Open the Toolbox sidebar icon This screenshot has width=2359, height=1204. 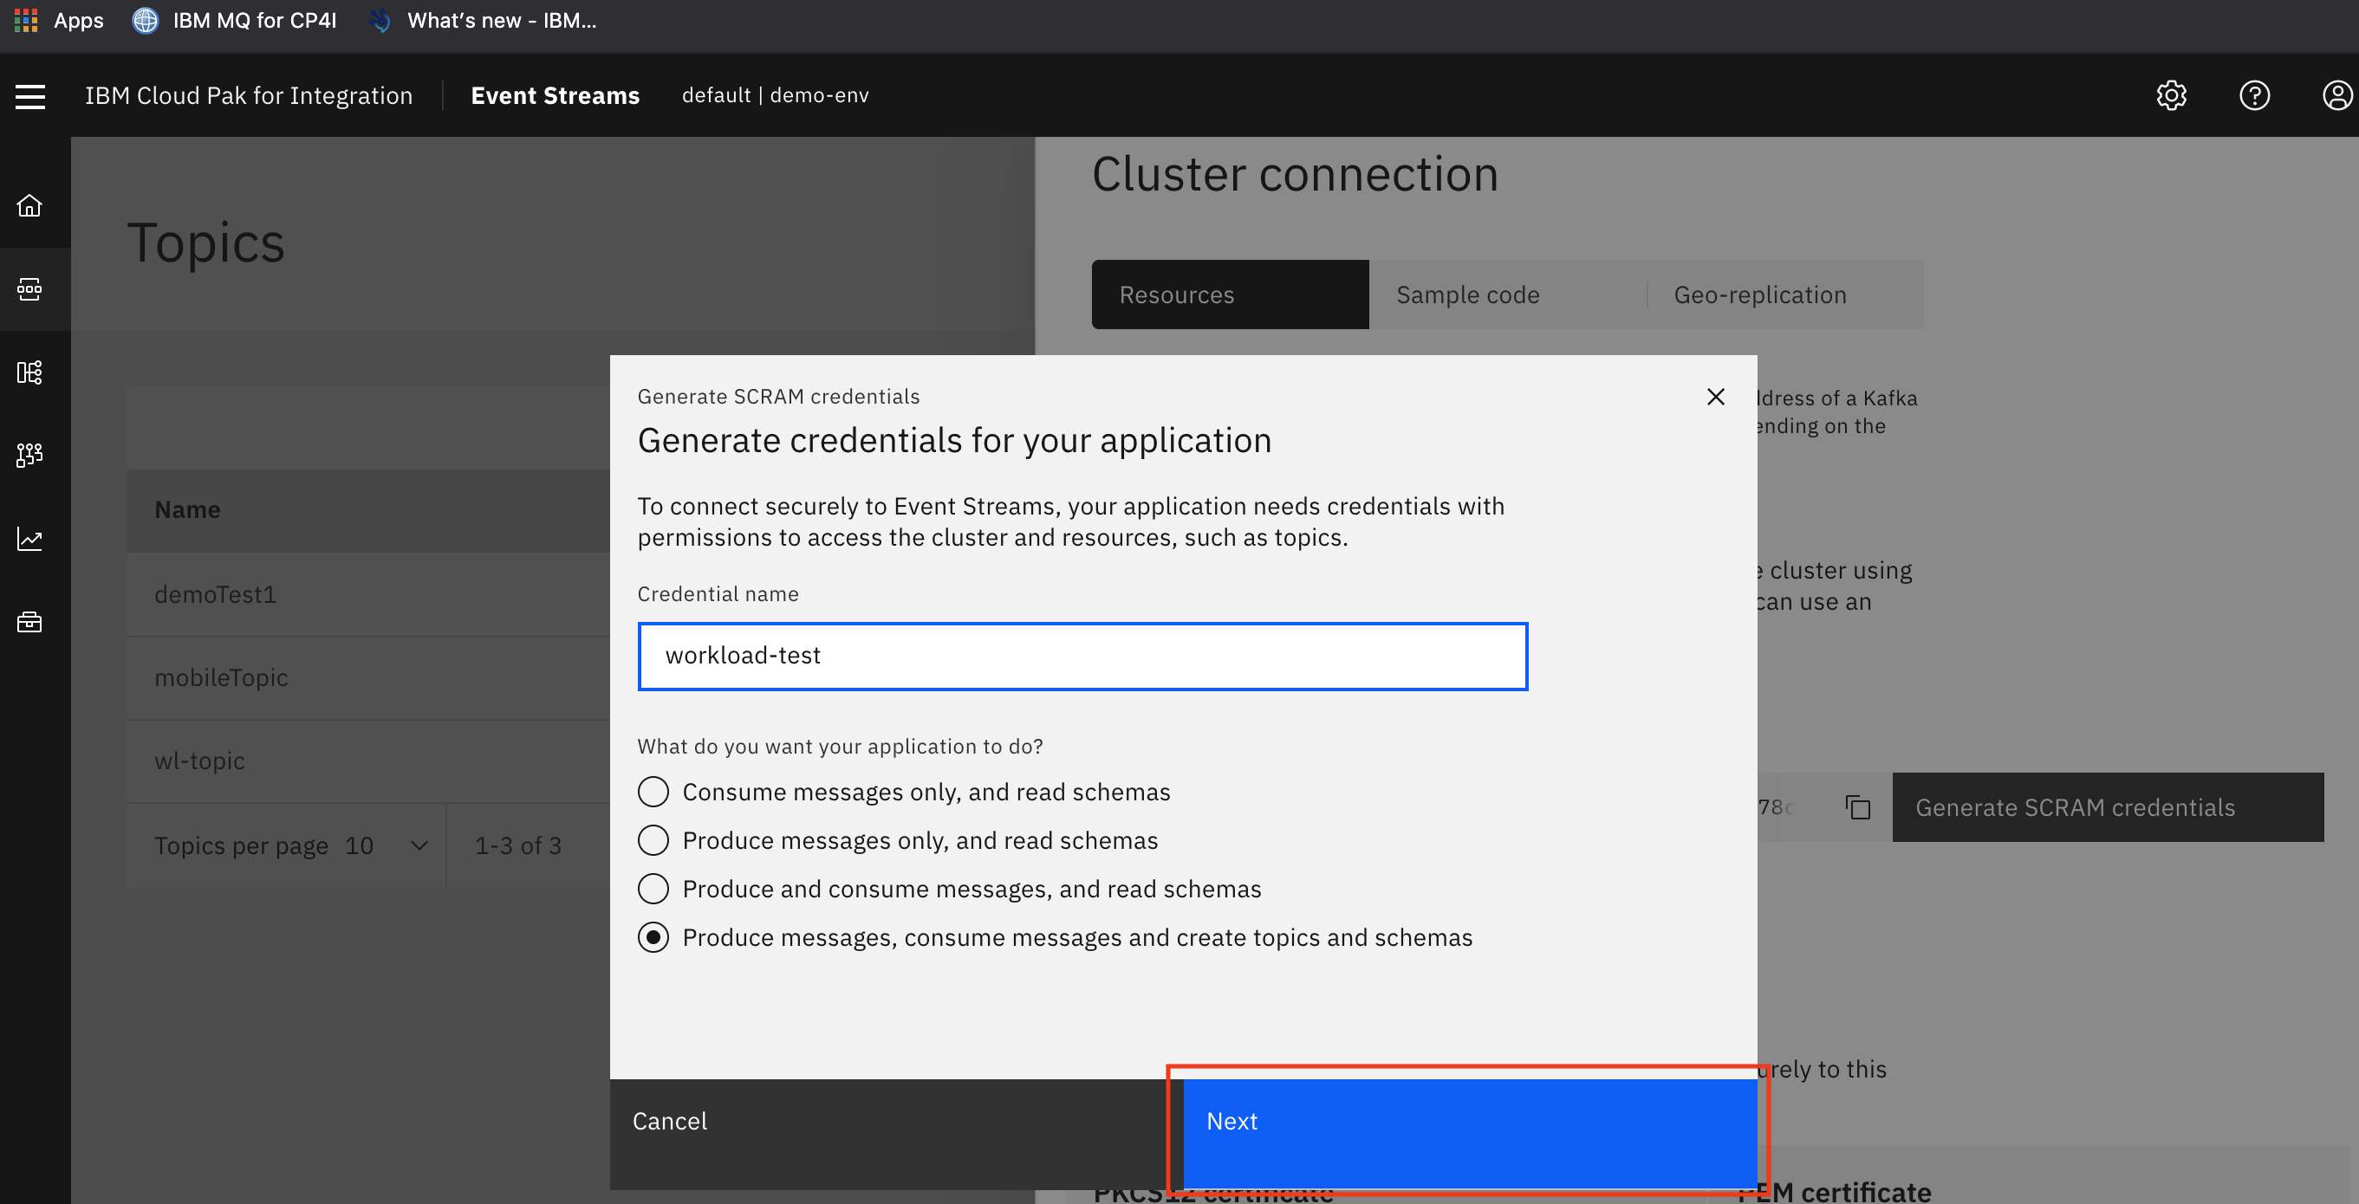[29, 622]
